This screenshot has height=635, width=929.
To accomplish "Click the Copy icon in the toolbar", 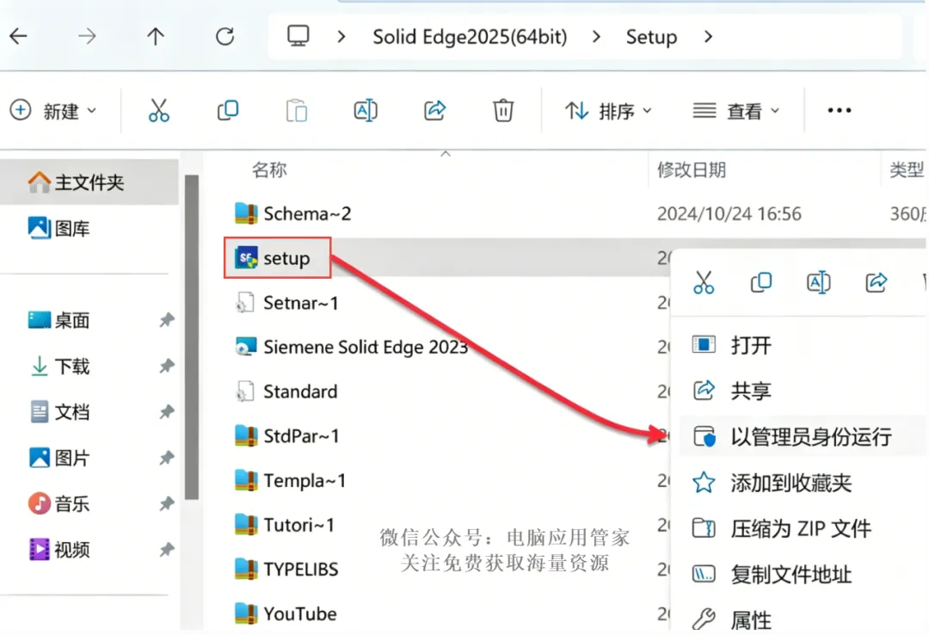I will pyautogui.click(x=227, y=110).
